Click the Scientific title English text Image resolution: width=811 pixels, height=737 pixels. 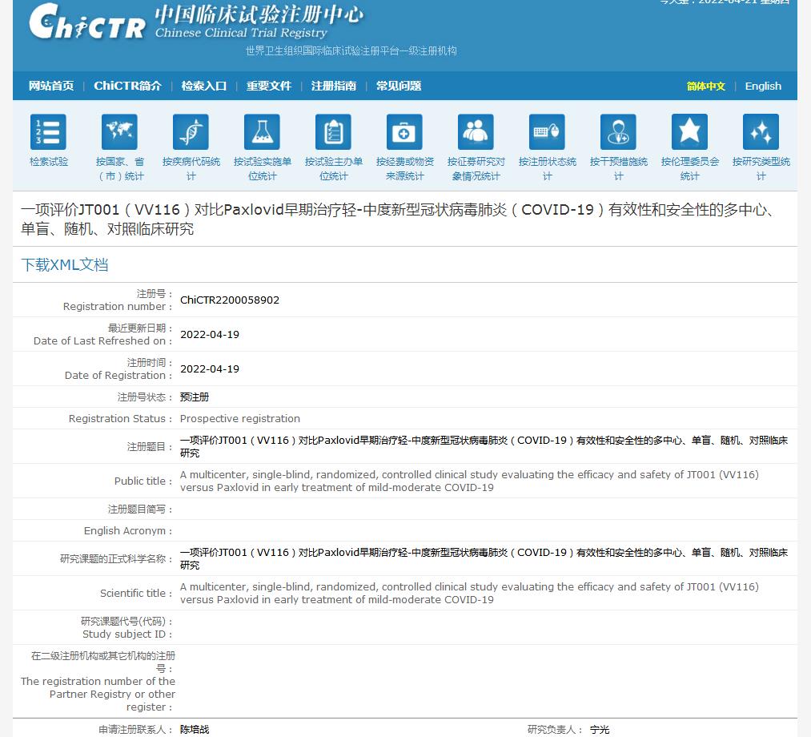(469, 593)
